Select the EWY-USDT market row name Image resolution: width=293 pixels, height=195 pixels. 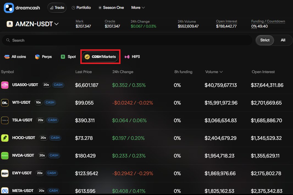click(x=22, y=173)
